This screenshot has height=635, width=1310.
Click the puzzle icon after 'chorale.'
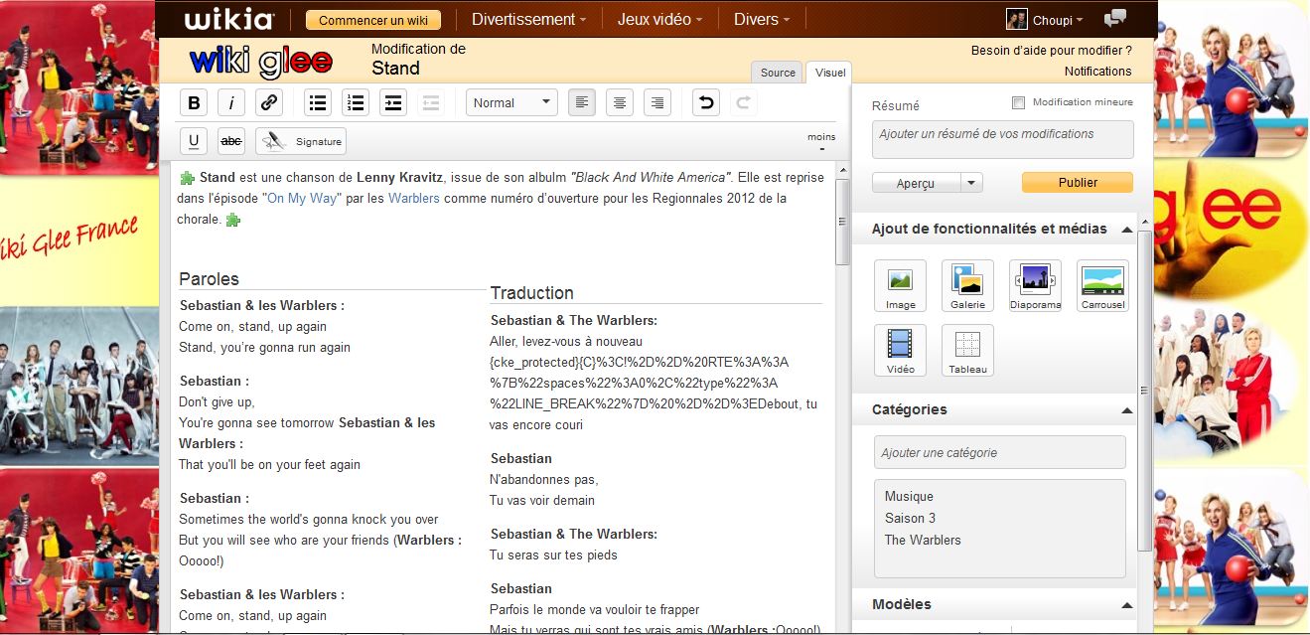tap(232, 220)
